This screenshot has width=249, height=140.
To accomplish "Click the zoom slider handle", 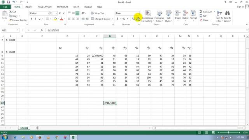I will [x=229, y=132].
